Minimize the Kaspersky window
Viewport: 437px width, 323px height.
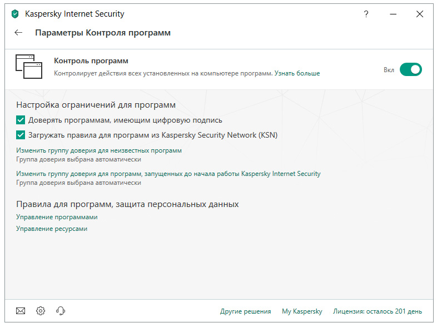point(393,14)
